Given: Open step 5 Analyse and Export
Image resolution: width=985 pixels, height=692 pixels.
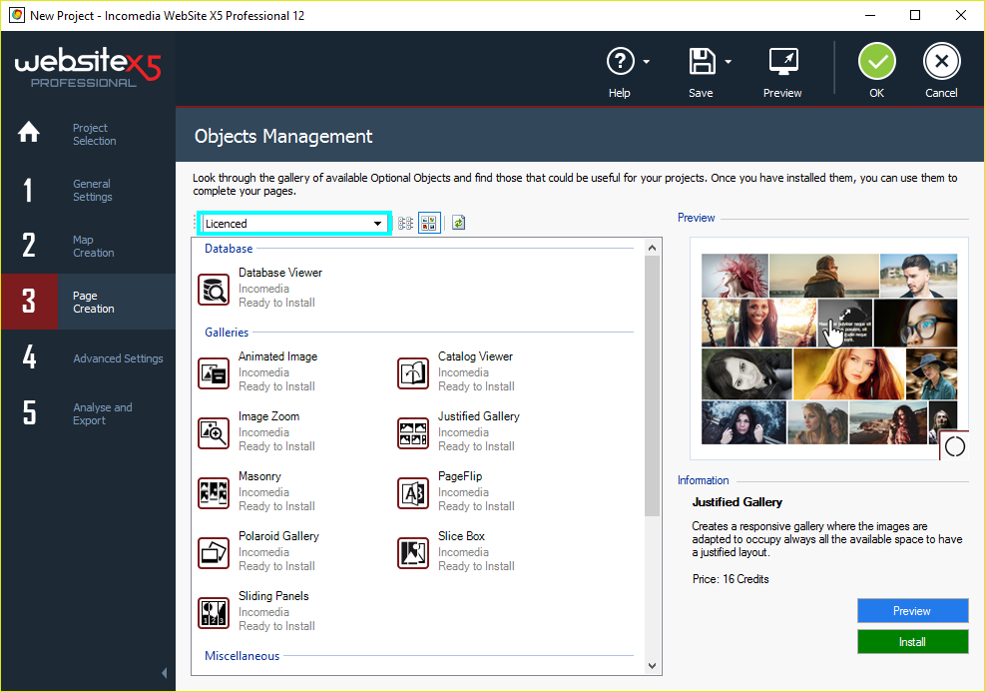Looking at the screenshot, I should pyautogui.click(x=88, y=413).
